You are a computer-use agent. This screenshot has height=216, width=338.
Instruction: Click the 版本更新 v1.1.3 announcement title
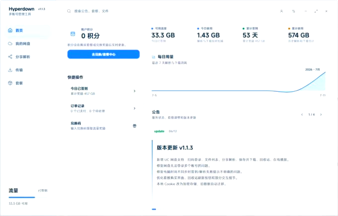pos(175,147)
